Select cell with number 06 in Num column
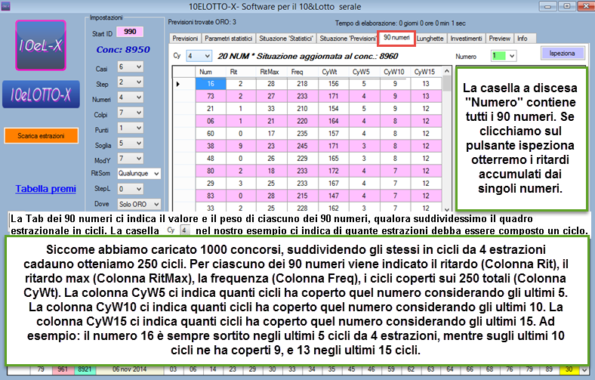This screenshot has height=380, width=595. (211, 121)
